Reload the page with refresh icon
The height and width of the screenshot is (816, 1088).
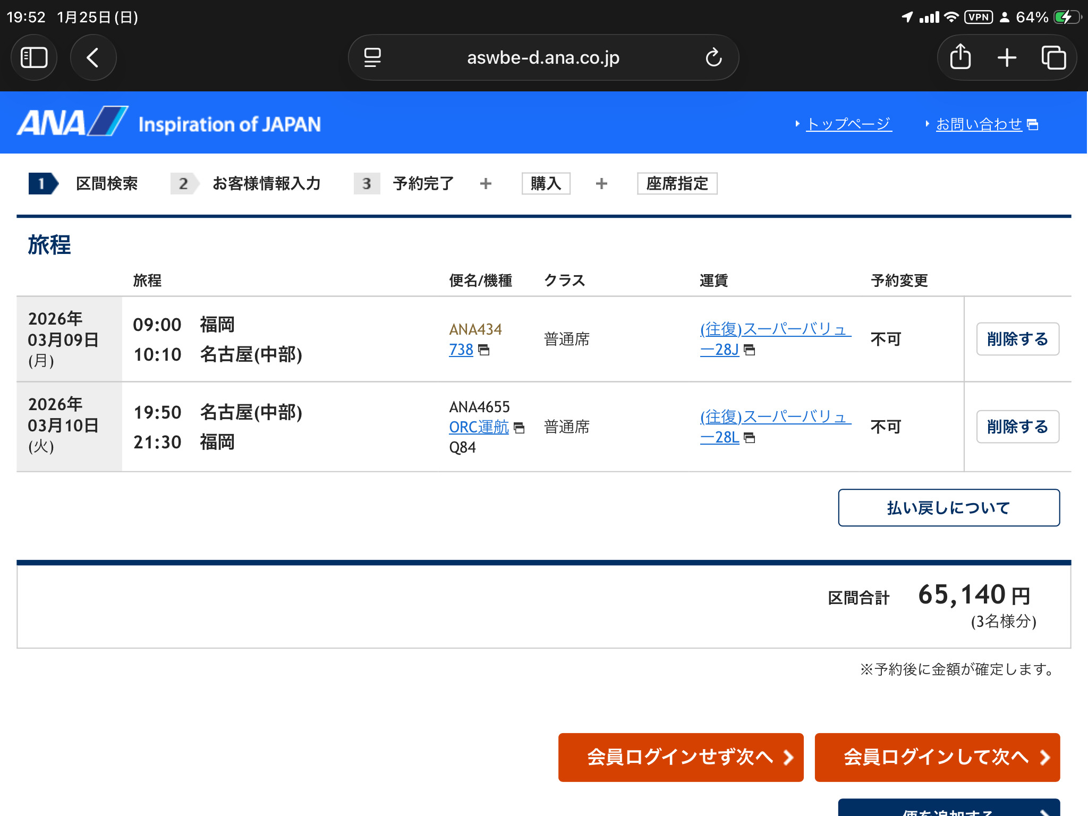(x=713, y=57)
